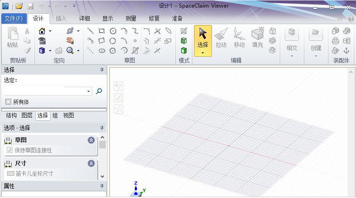Expand the 创建 group dropdown arrow

pos(316,56)
